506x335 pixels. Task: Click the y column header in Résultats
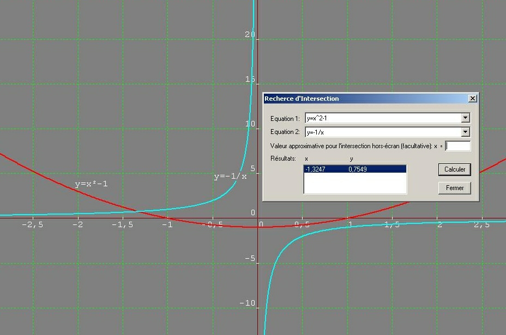[351, 159]
